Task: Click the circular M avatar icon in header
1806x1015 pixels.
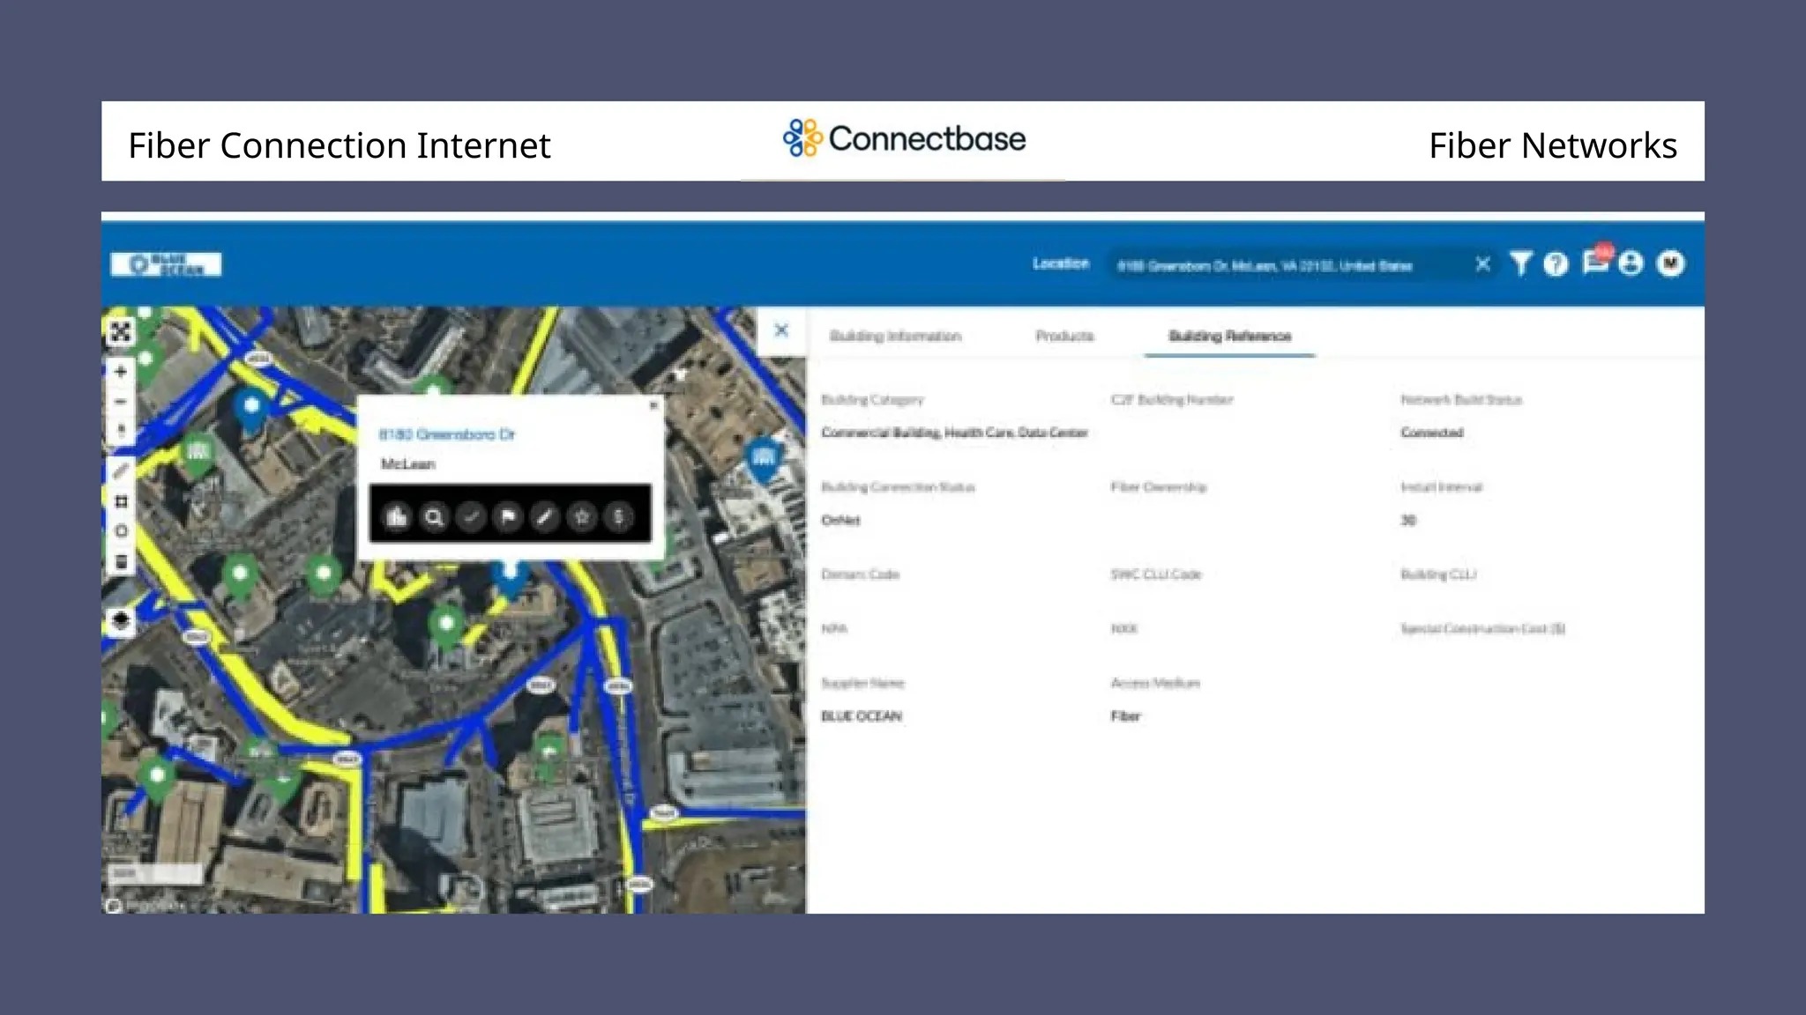Action: [x=1671, y=263]
